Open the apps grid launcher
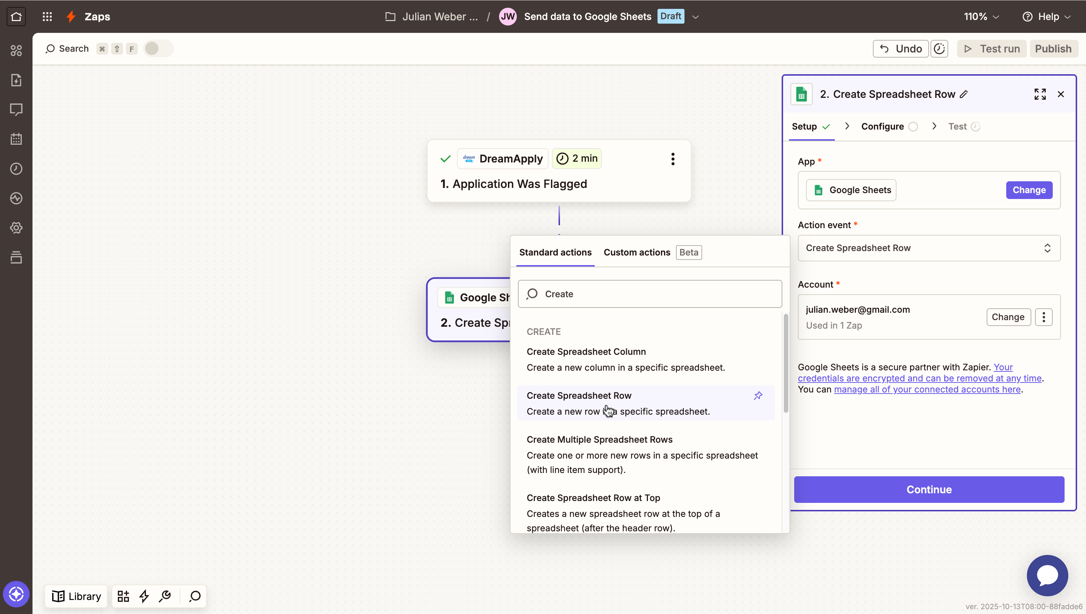This screenshot has width=1086, height=614. (x=47, y=17)
